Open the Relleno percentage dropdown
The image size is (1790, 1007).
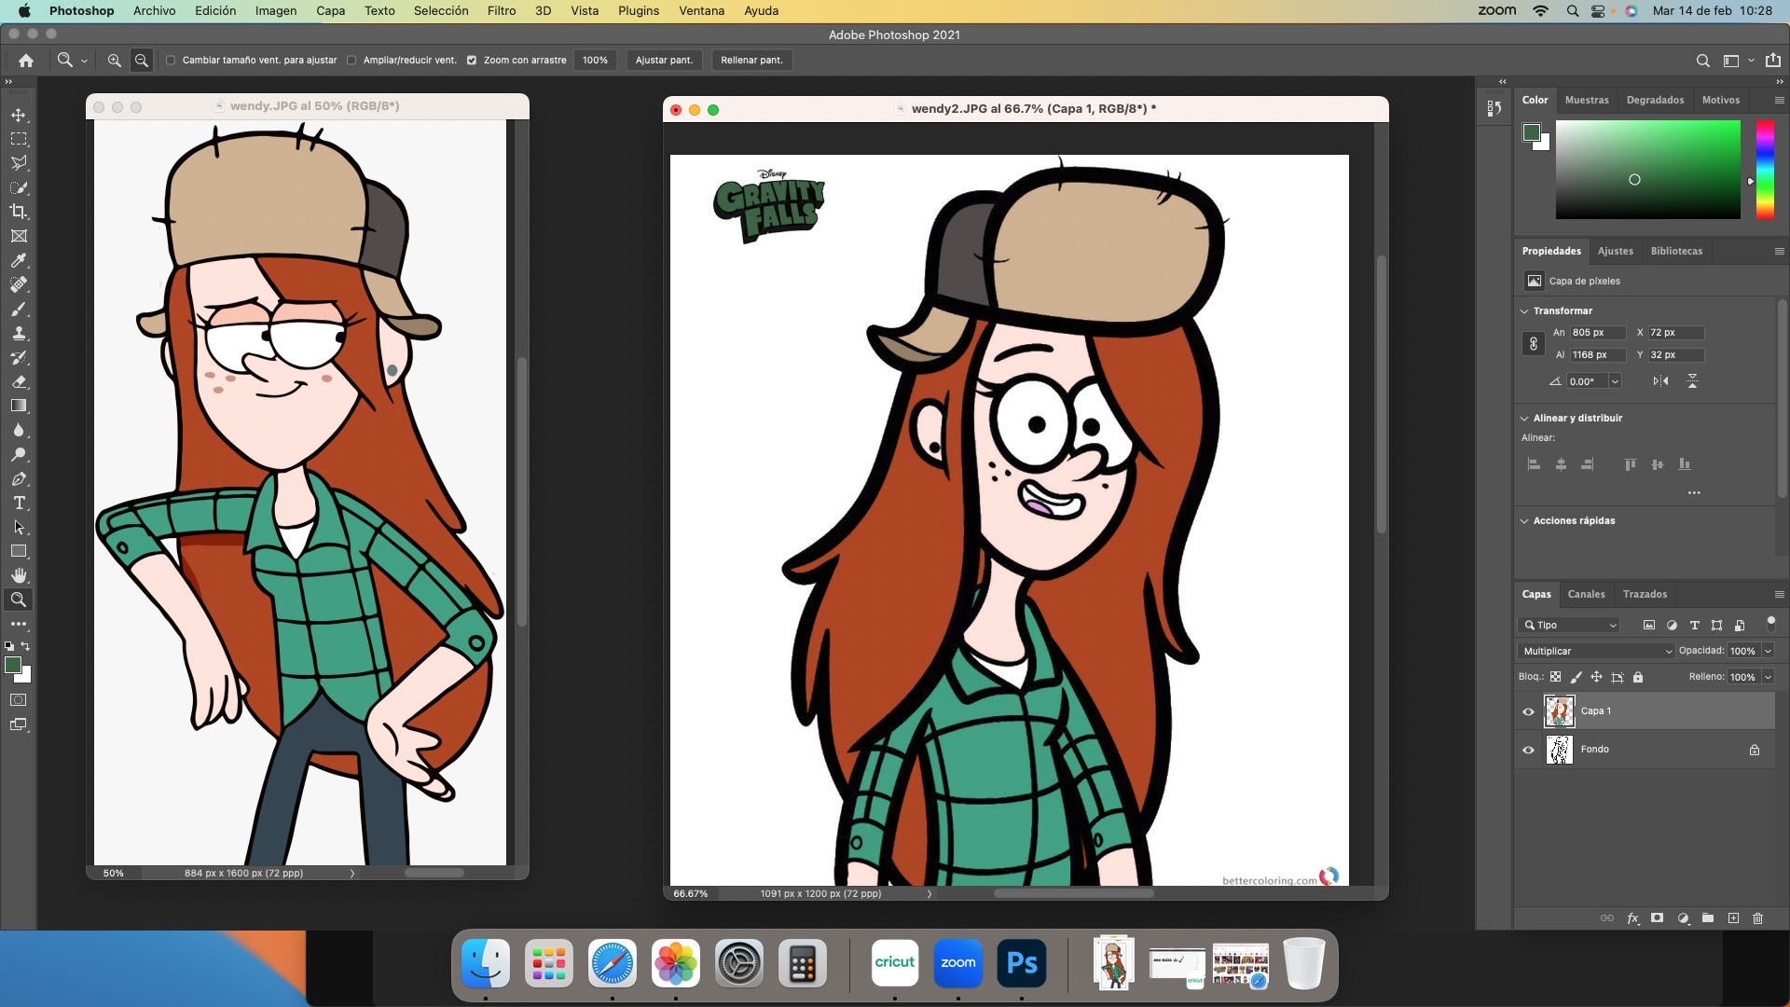pos(1768,677)
